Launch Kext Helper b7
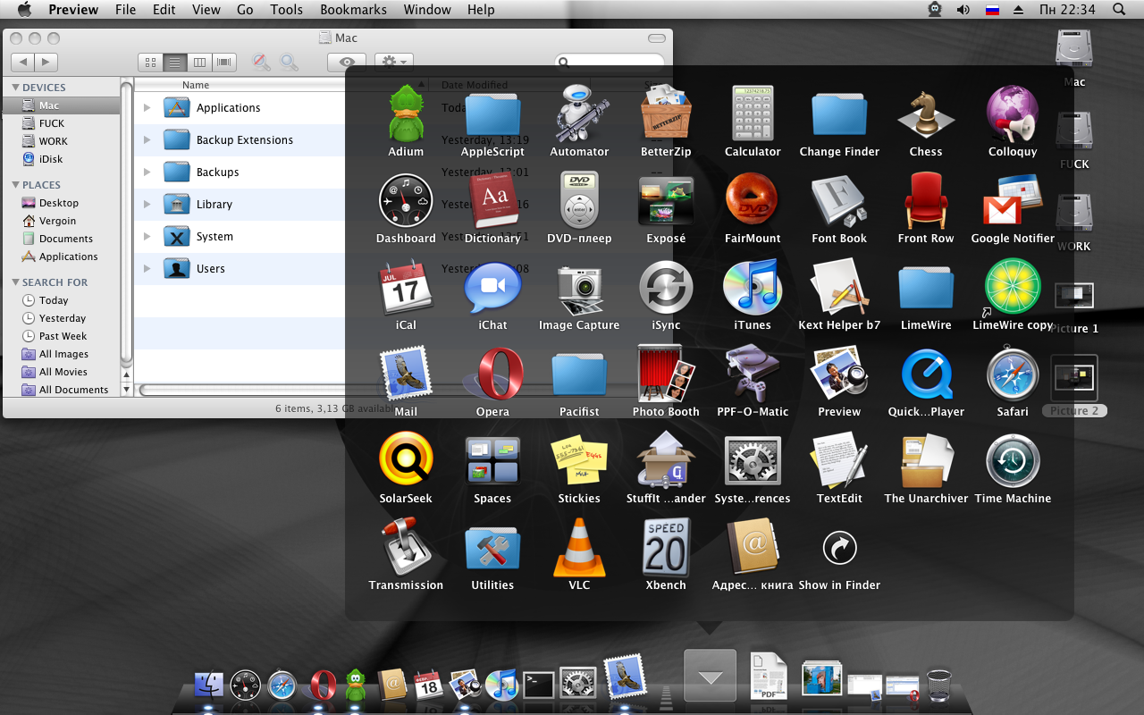Image resolution: width=1144 pixels, height=715 pixels. tap(839, 288)
